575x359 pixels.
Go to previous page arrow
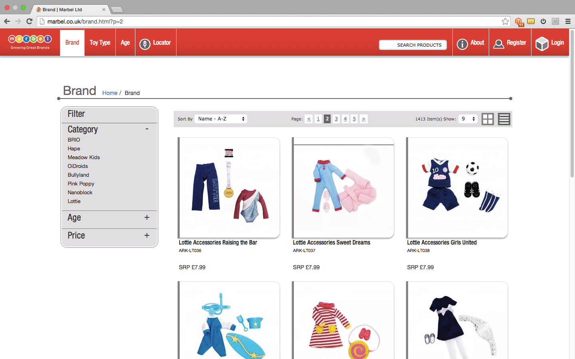coord(309,119)
